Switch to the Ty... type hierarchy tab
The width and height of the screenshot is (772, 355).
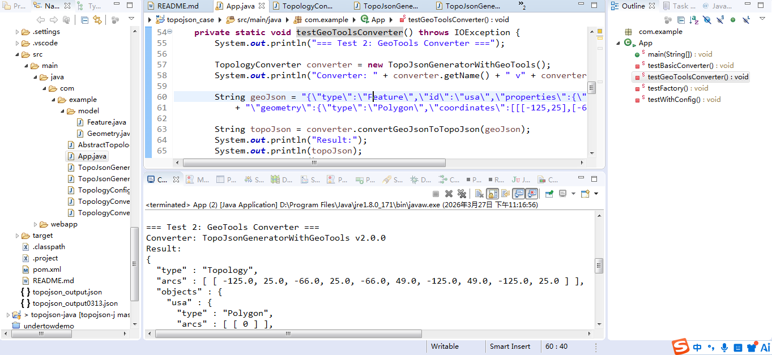(x=90, y=6)
